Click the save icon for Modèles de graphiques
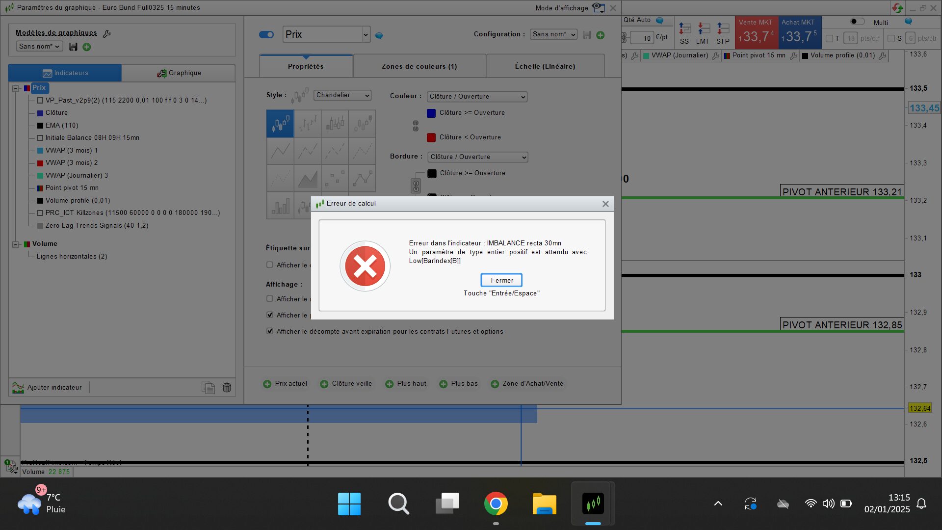942x530 pixels. click(73, 47)
